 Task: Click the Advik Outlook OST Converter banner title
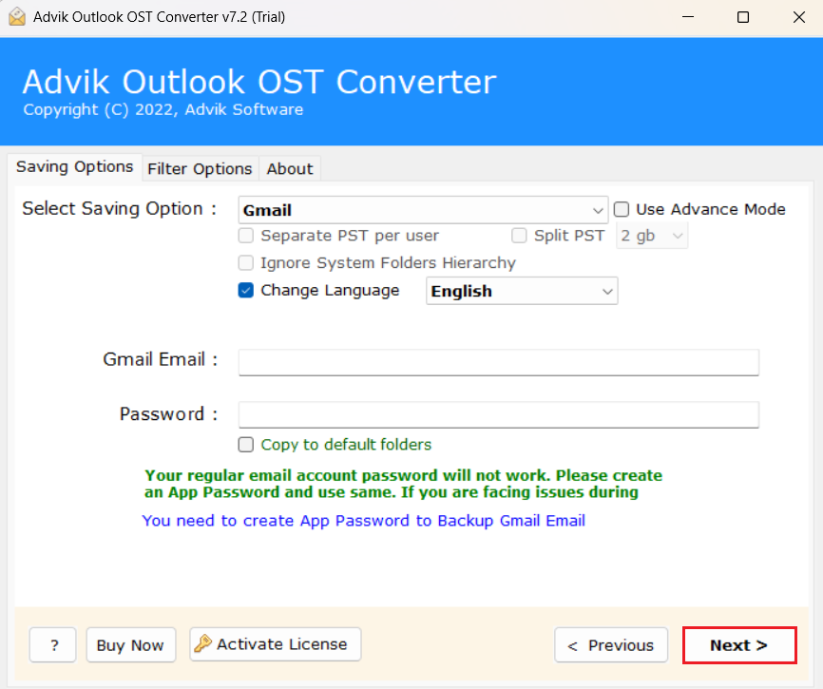click(x=259, y=82)
